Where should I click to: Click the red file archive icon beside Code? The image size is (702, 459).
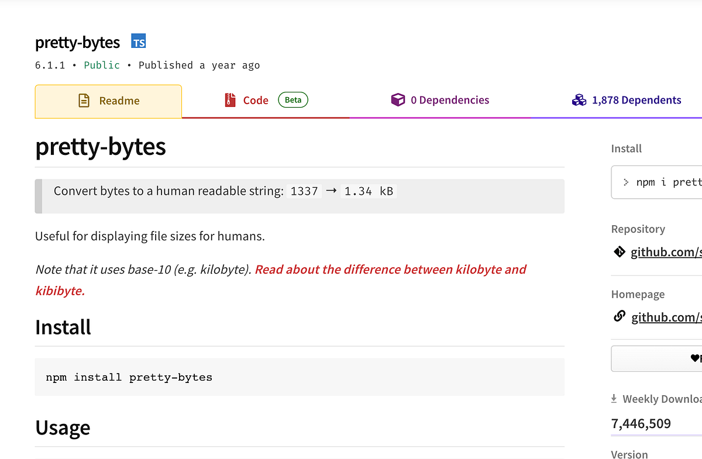tap(230, 99)
